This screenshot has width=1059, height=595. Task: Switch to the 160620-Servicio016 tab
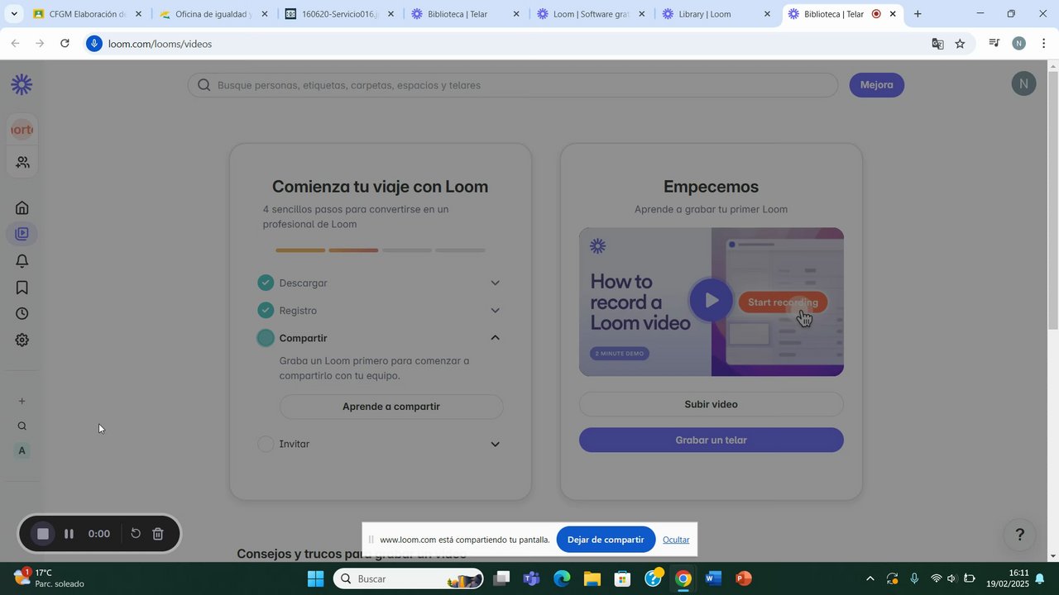tap(339, 14)
